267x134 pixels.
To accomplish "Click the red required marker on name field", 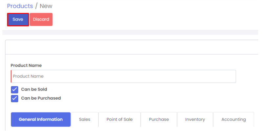I will coord(11,76).
